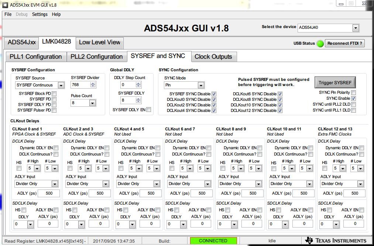
Task: Open the File menu
Action: pos(8,14)
